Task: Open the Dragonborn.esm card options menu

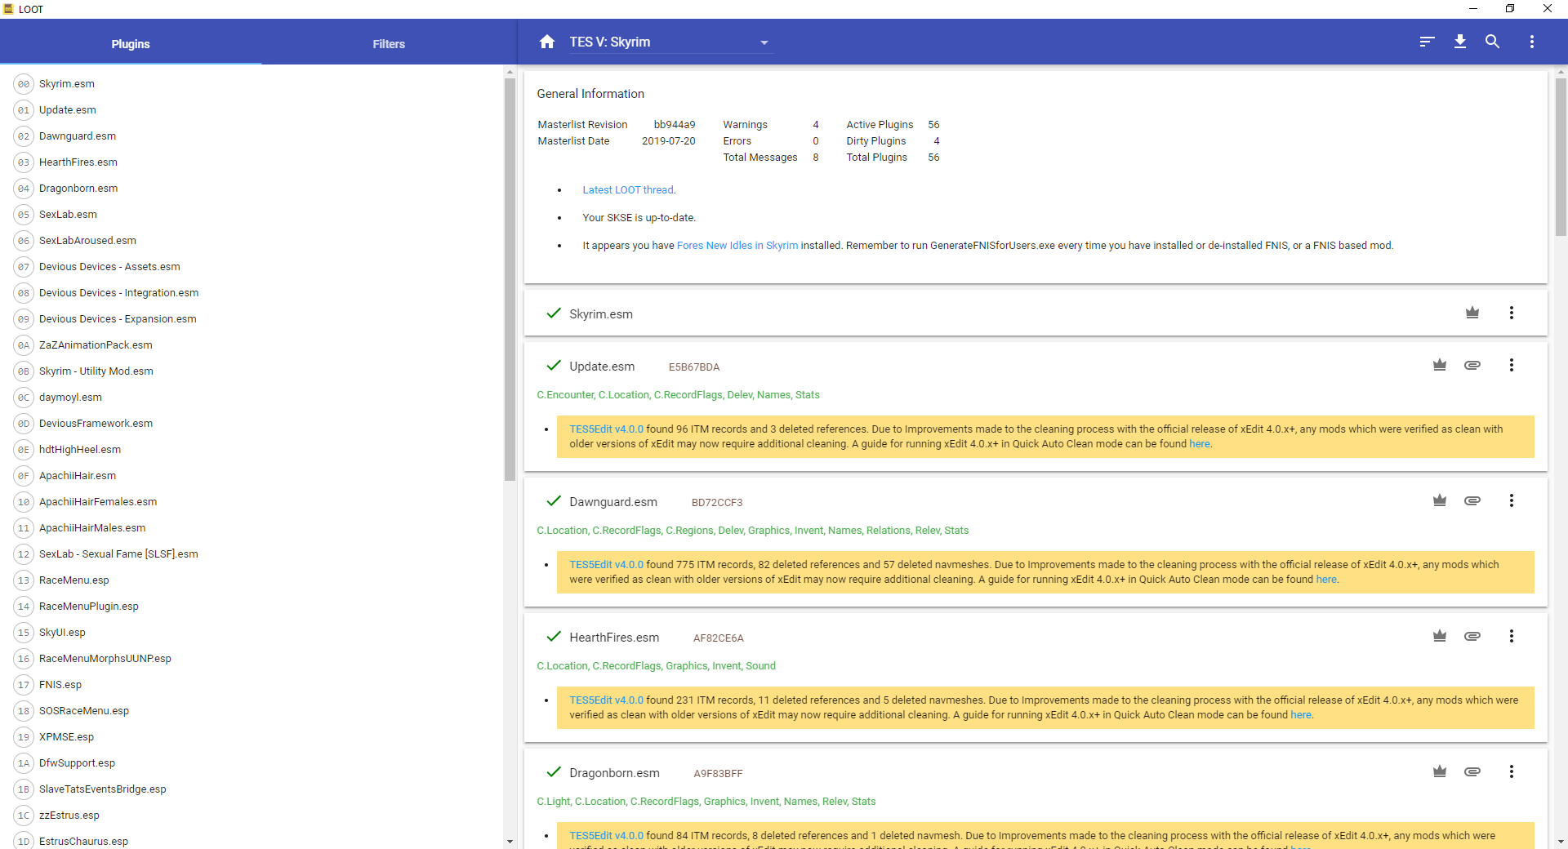Action: 1512,771
